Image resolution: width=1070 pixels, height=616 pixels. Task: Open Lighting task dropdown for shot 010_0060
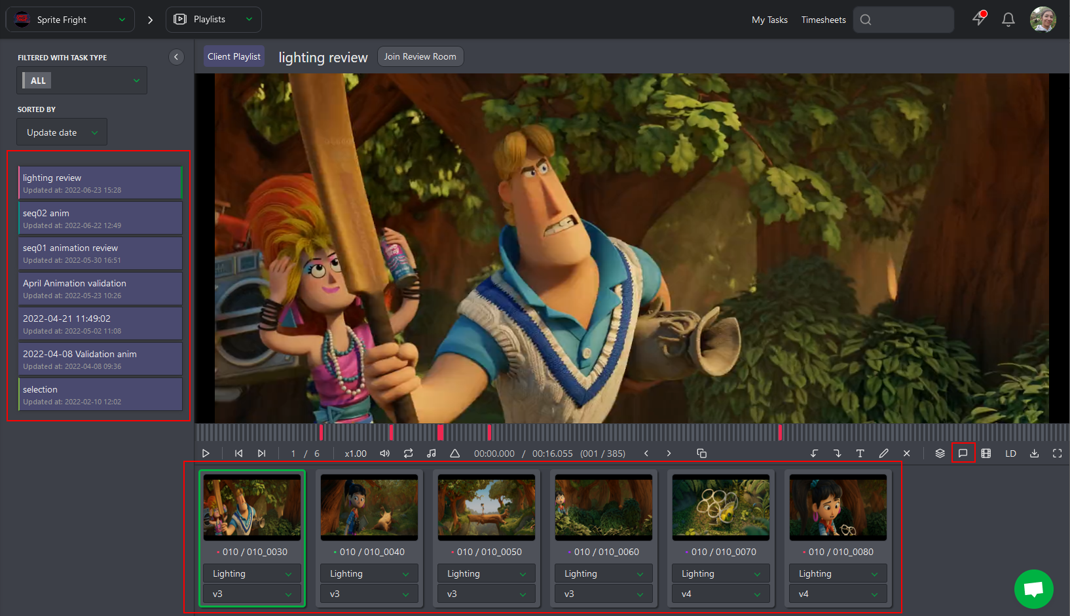(604, 573)
